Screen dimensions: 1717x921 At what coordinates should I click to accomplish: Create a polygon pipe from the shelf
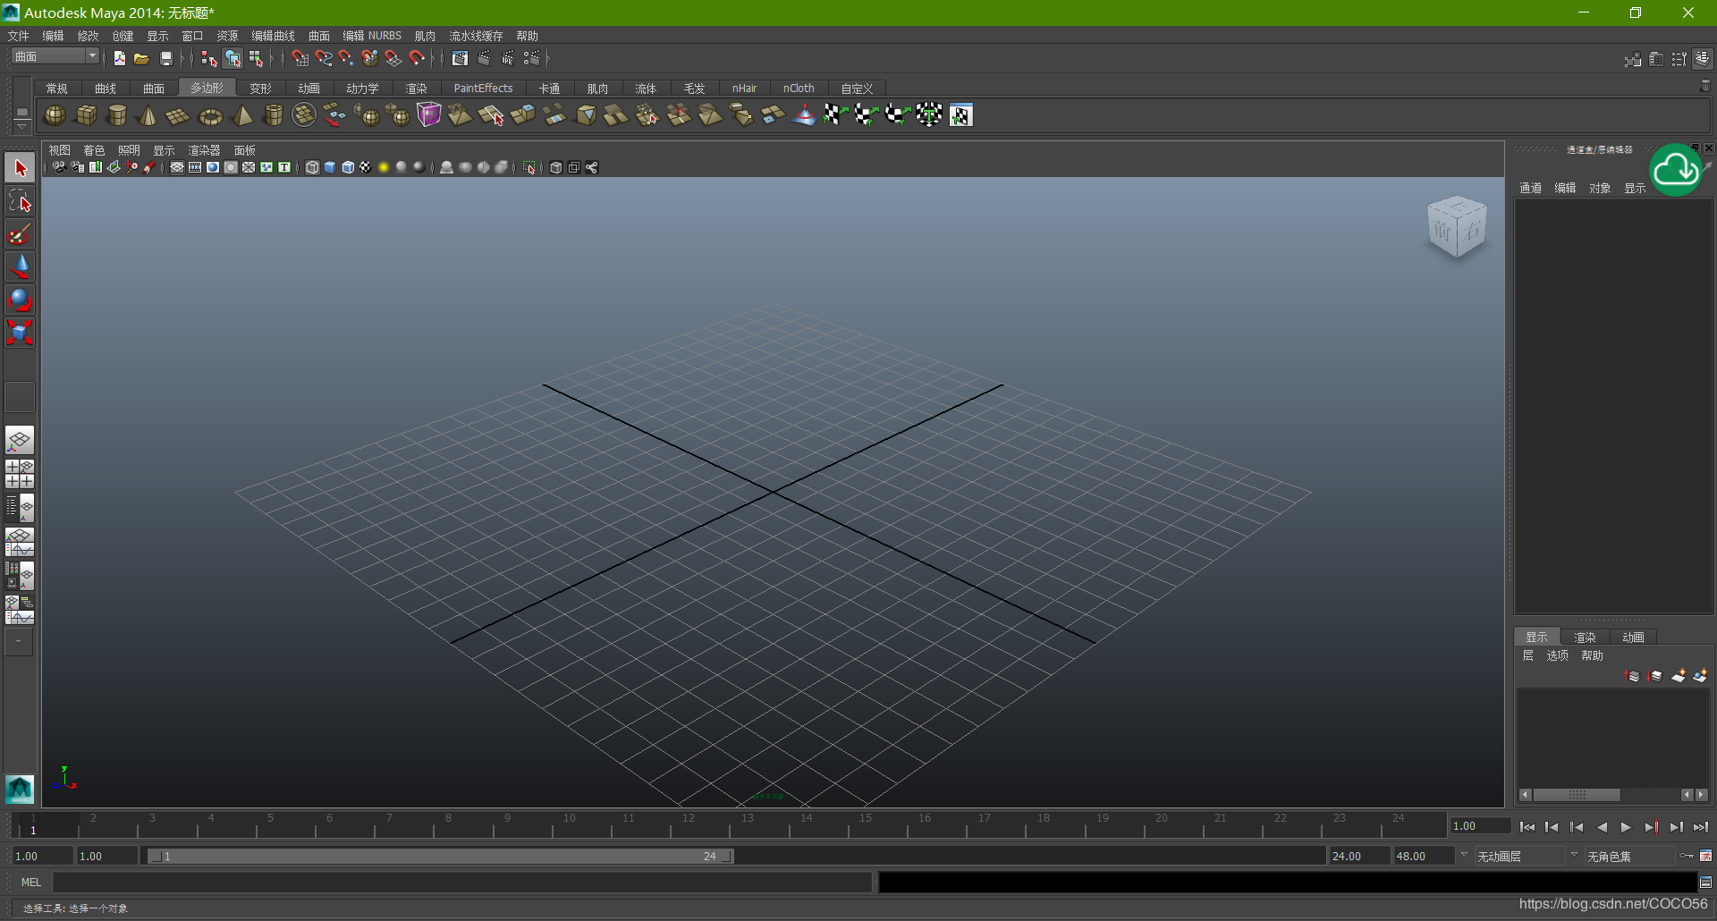[274, 115]
